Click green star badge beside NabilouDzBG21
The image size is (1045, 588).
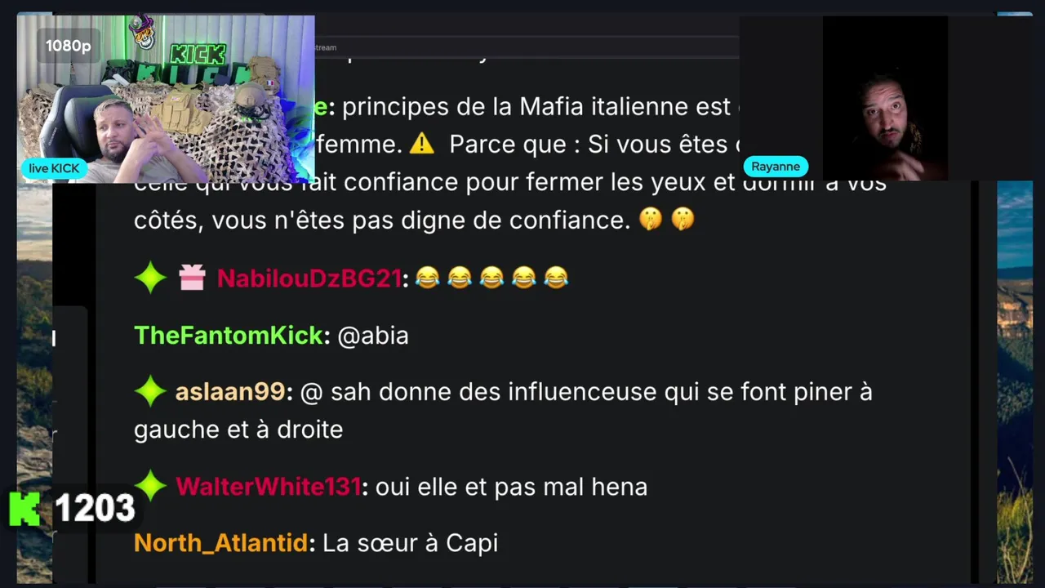coord(150,278)
